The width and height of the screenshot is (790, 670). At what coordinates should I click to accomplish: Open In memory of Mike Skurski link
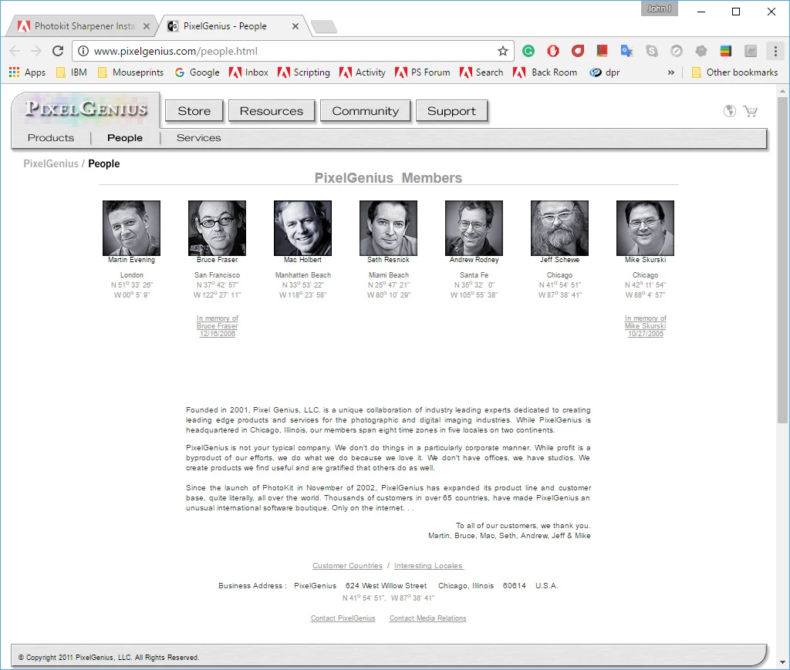[x=646, y=325]
